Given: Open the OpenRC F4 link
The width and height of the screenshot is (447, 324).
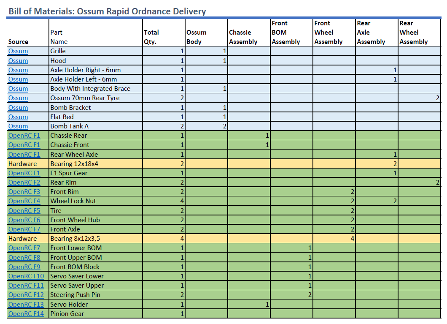Looking at the screenshot, I should [24, 201].
